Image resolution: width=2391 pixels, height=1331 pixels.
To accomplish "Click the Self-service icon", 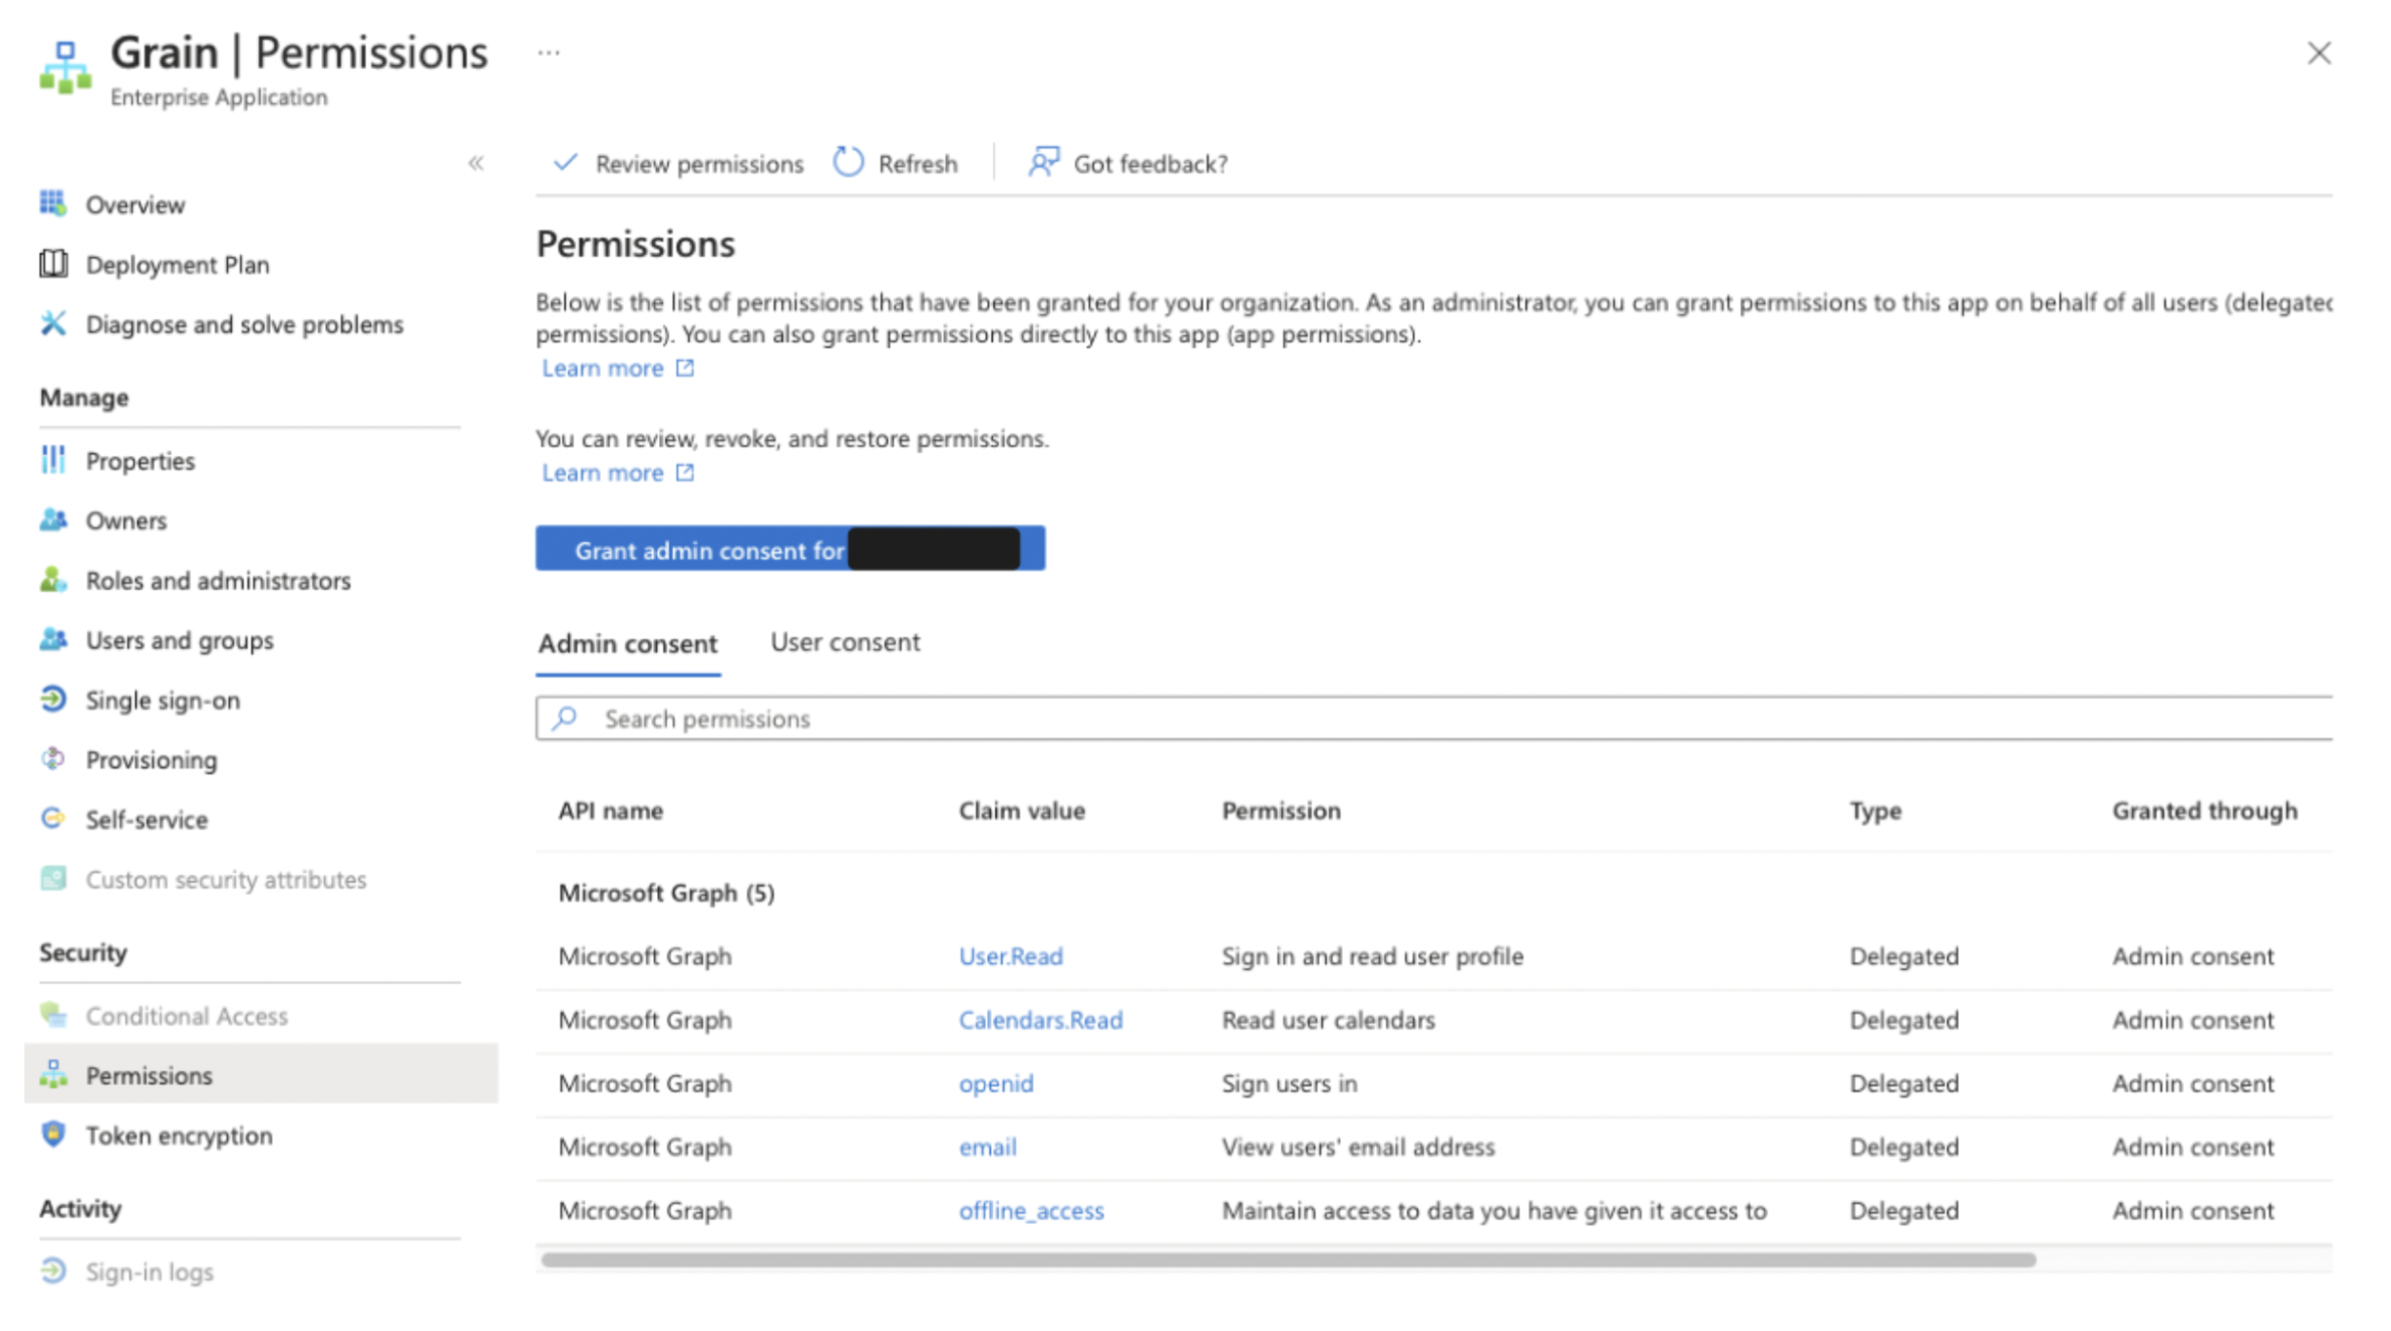I will click(53, 820).
